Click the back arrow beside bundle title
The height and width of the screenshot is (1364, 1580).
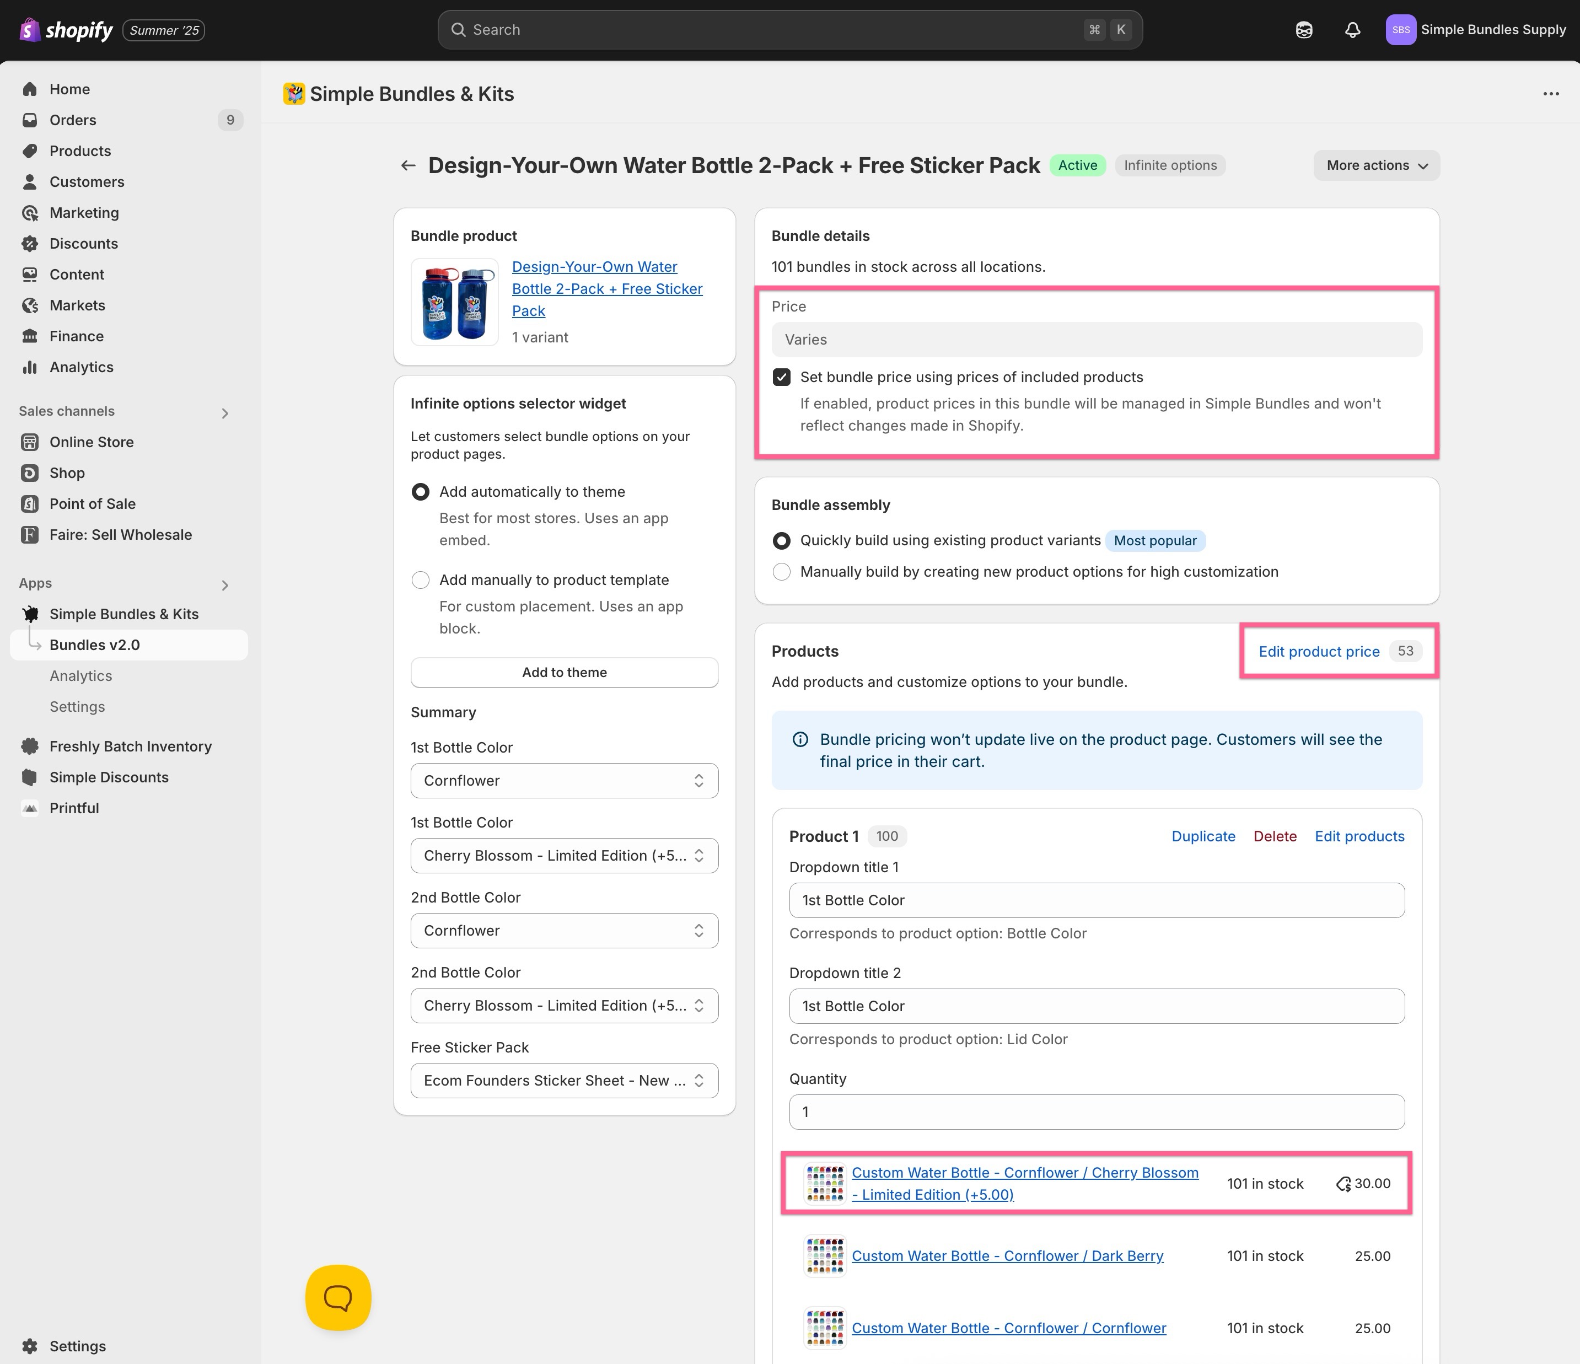tap(408, 165)
